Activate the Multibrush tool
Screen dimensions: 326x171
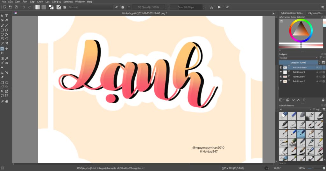pyautogui.click(x=7, y=43)
